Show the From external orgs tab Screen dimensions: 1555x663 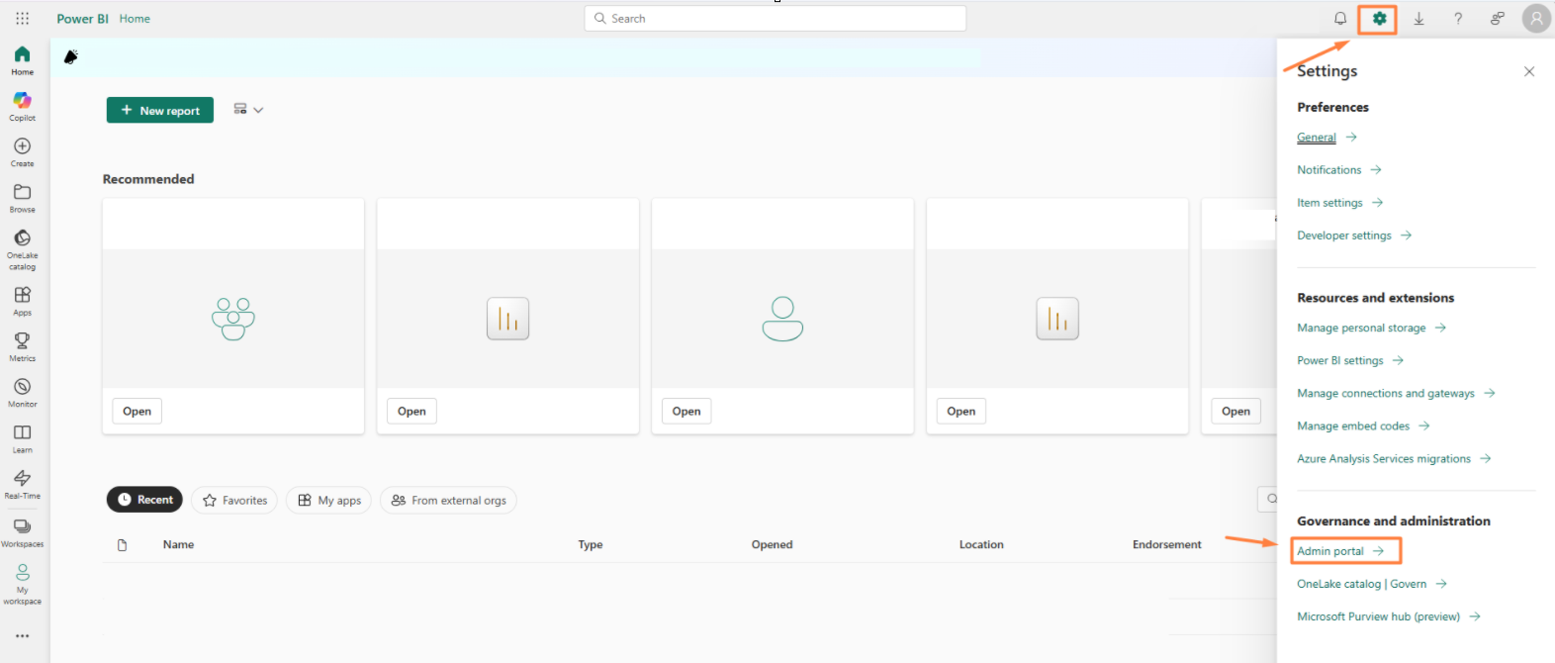pyautogui.click(x=448, y=501)
